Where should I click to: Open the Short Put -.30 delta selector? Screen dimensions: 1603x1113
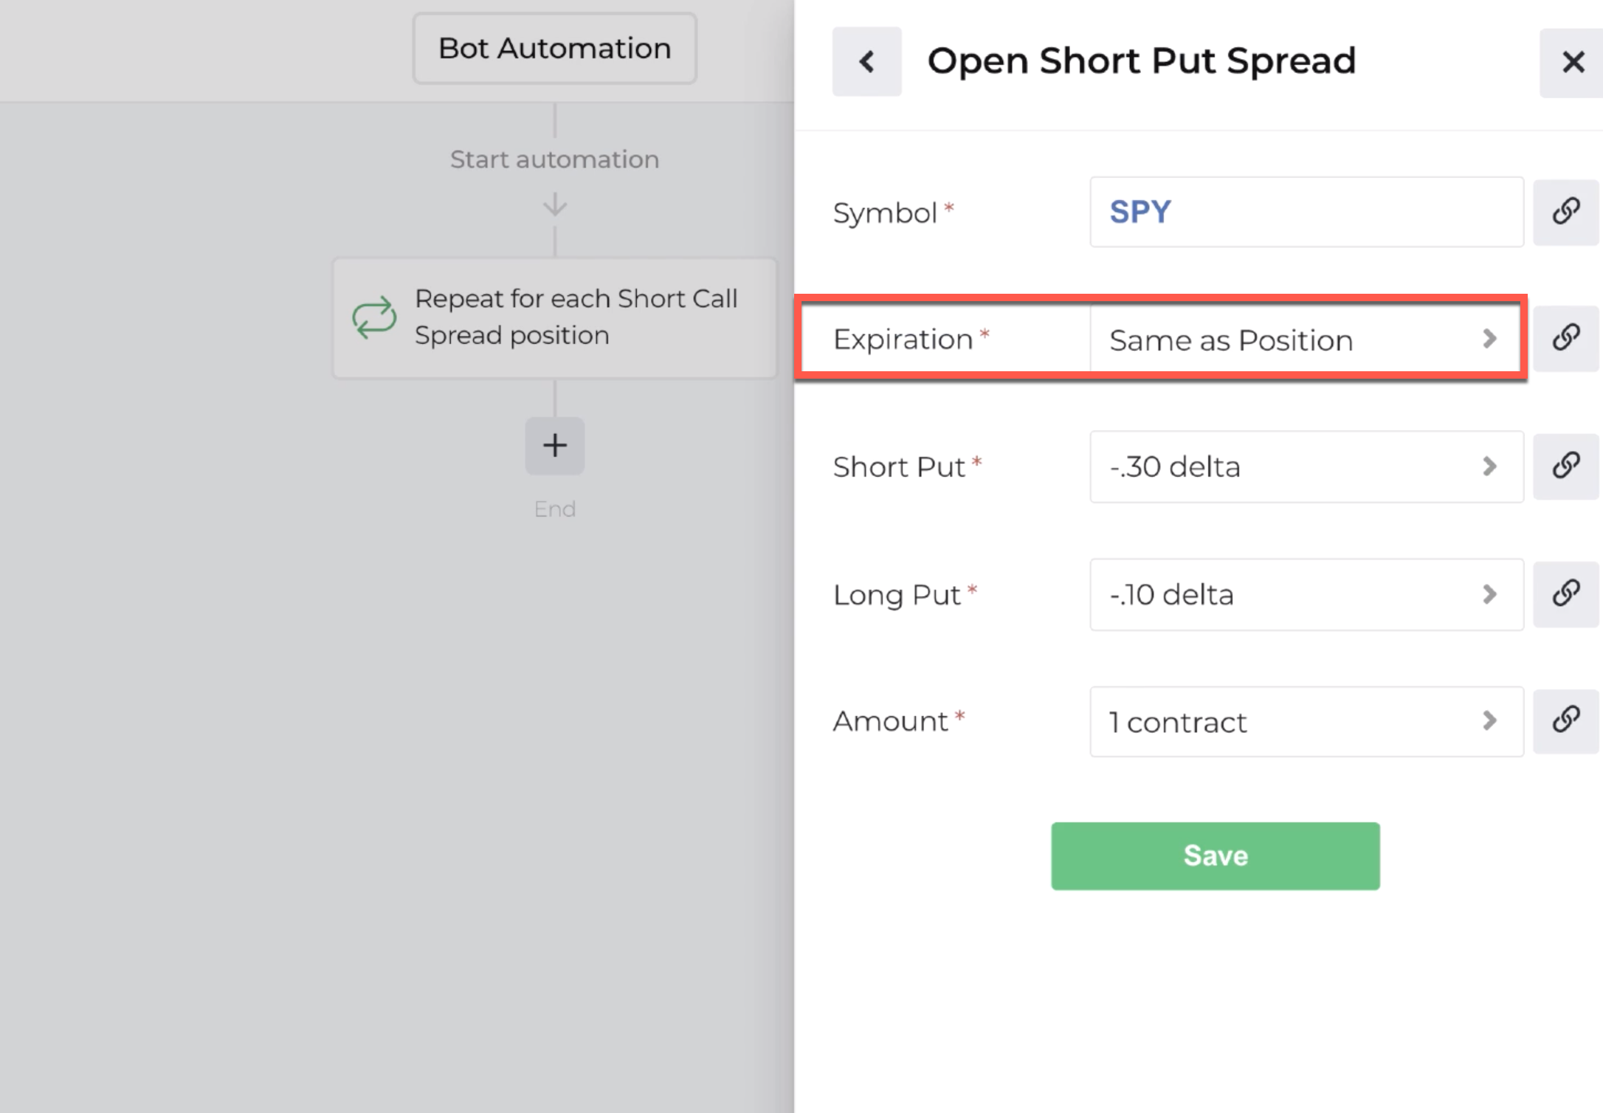coord(1306,466)
